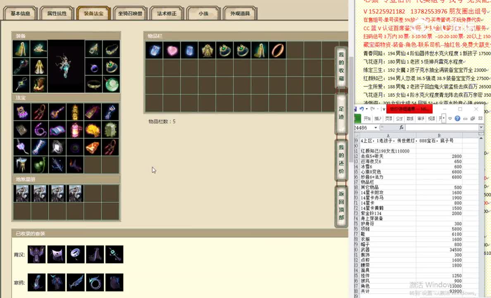Click the heart icon in Excel's toolbar area
The image size is (491, 298).
coord(450,119)
